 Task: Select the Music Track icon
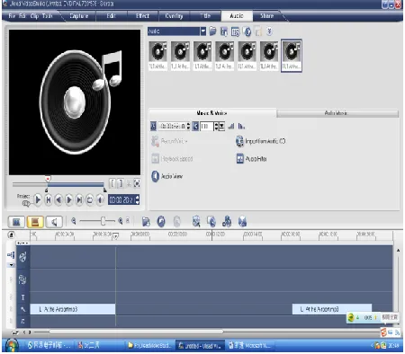pyautogui.click(x=22, y=321)
